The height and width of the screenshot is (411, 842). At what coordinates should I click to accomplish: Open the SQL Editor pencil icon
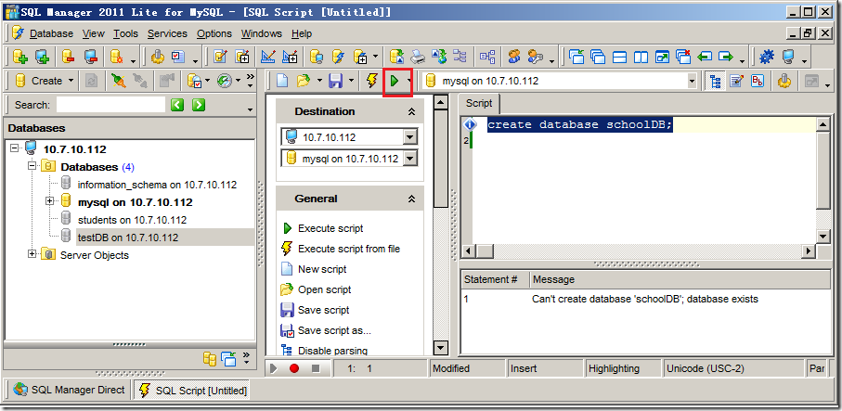tap(220, 57)
